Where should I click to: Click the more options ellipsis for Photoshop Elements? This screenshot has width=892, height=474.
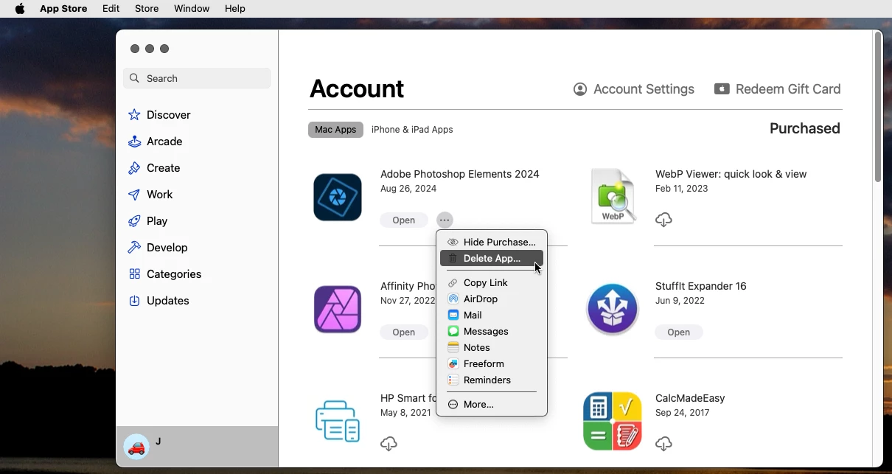click(445, 220)
